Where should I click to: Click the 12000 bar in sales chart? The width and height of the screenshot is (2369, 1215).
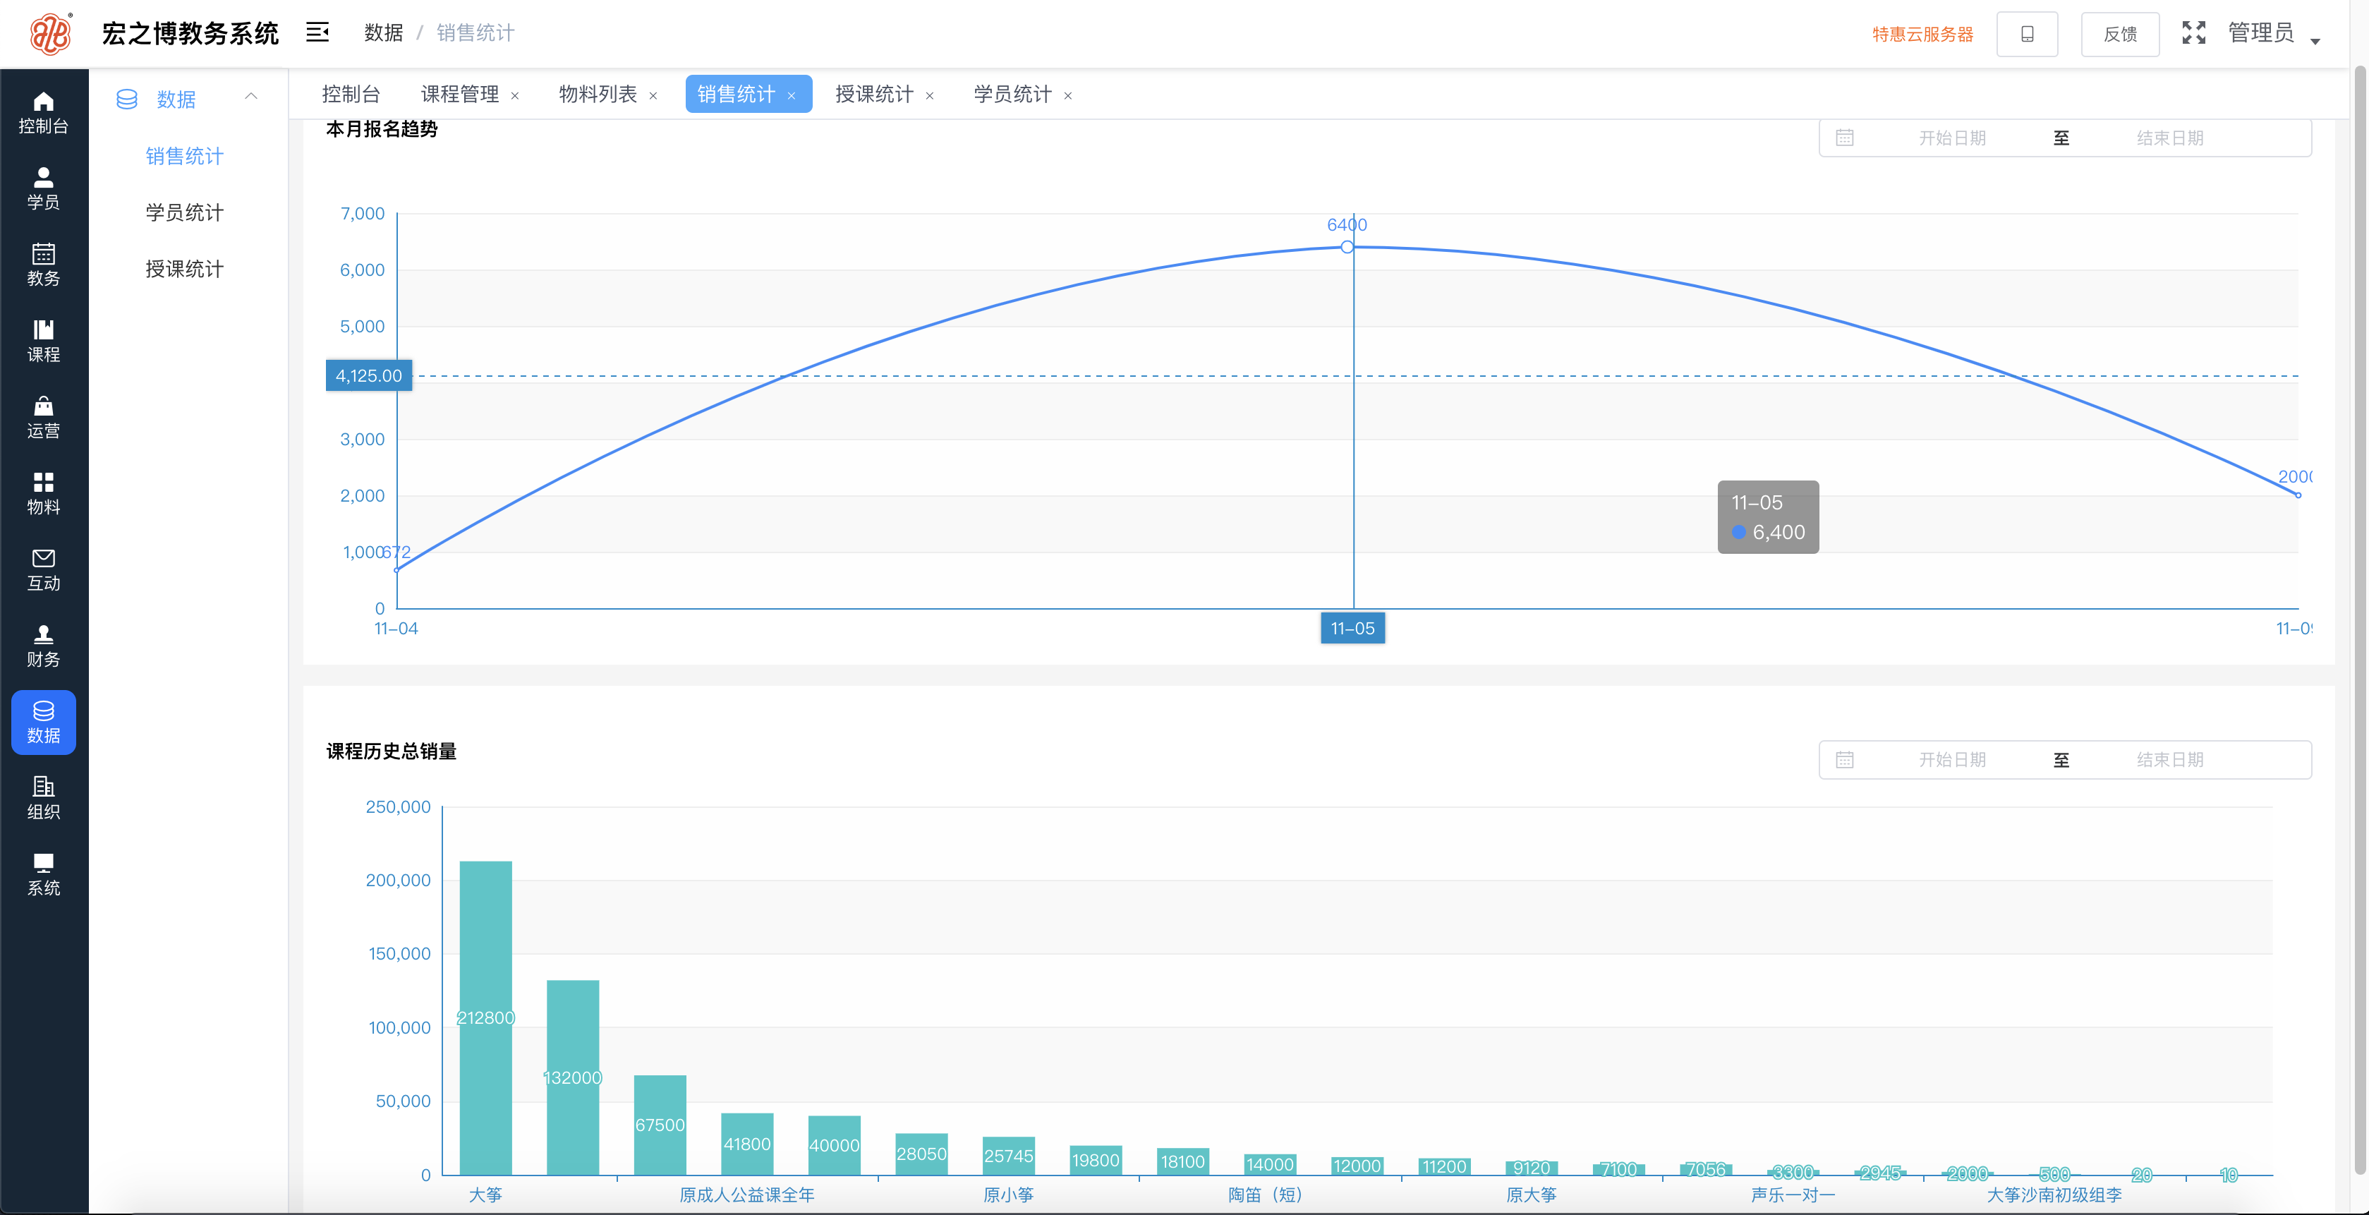[1357, 1166]
